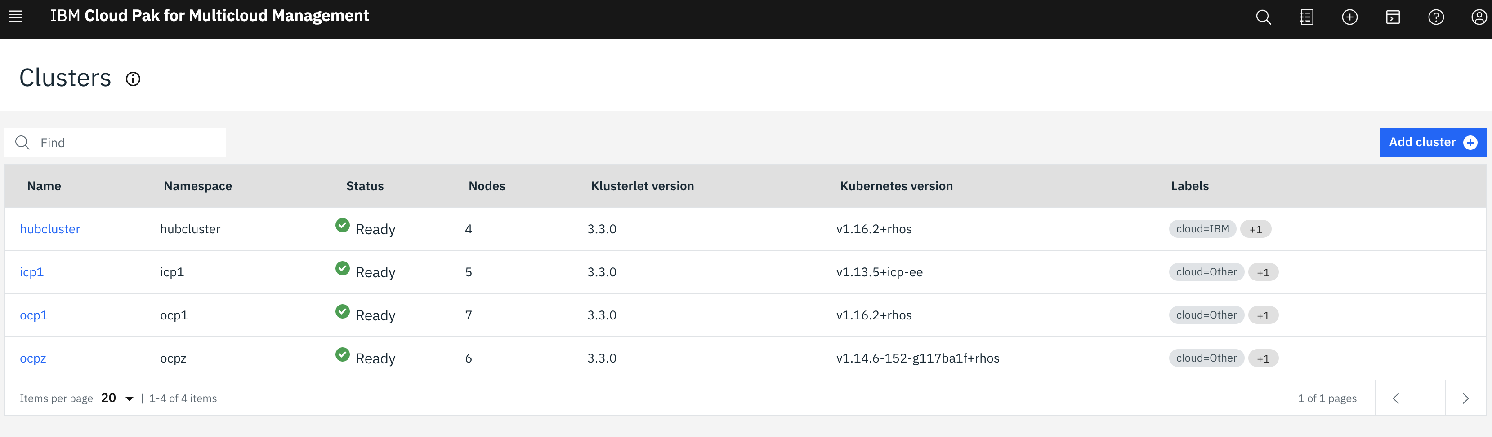Open the icp1 cluster link

click(x=32, y=272)
